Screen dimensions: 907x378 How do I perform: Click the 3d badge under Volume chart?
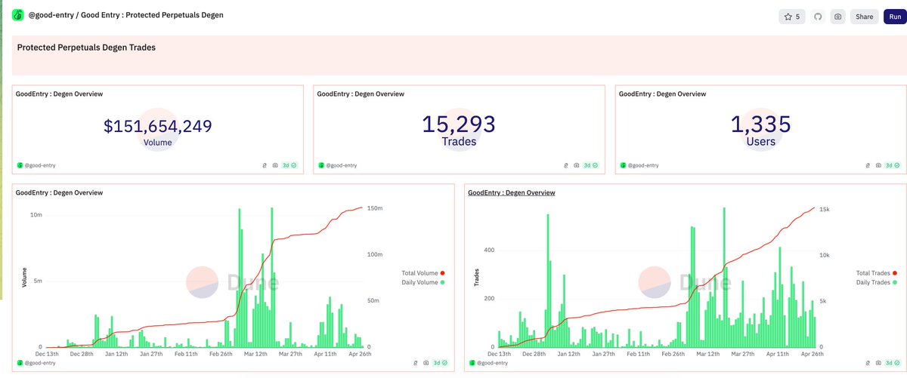[441, 364]
